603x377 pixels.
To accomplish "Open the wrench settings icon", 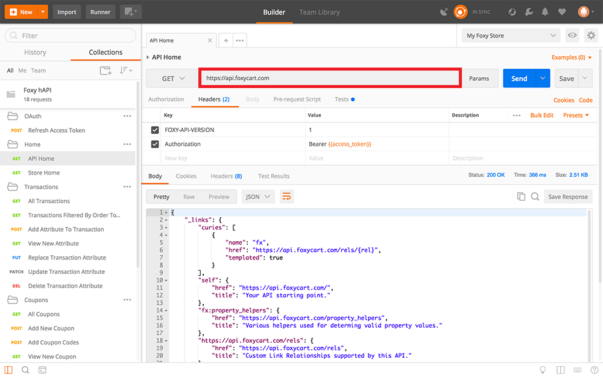I will 529,12.
